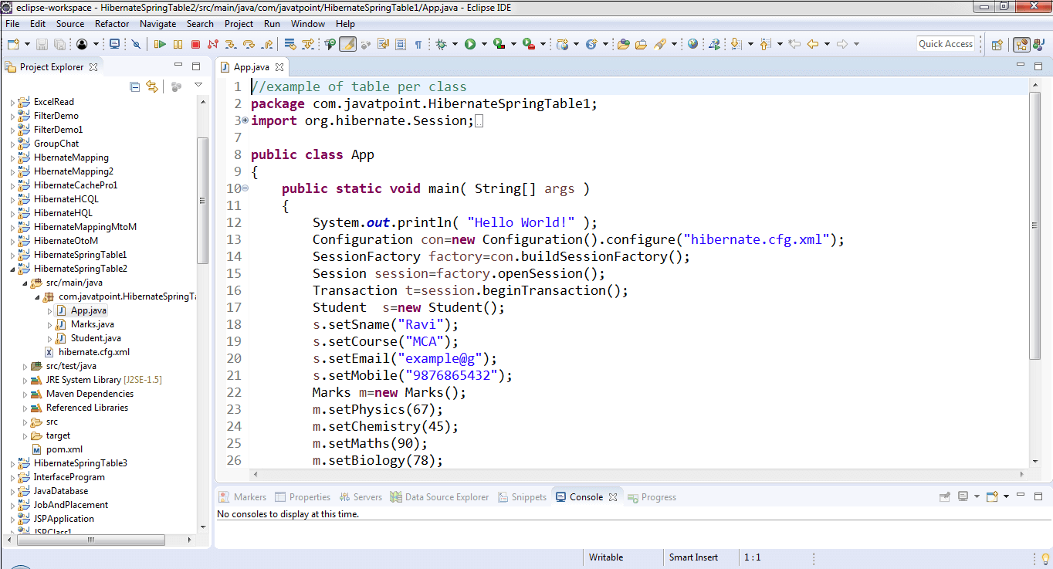Expand the HibernateSpringTable3 project node
This screenshot has width=1053, height=569.
[x=12, y=463]
